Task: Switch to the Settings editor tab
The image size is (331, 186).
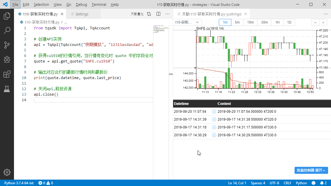Action: pos(83,14)
